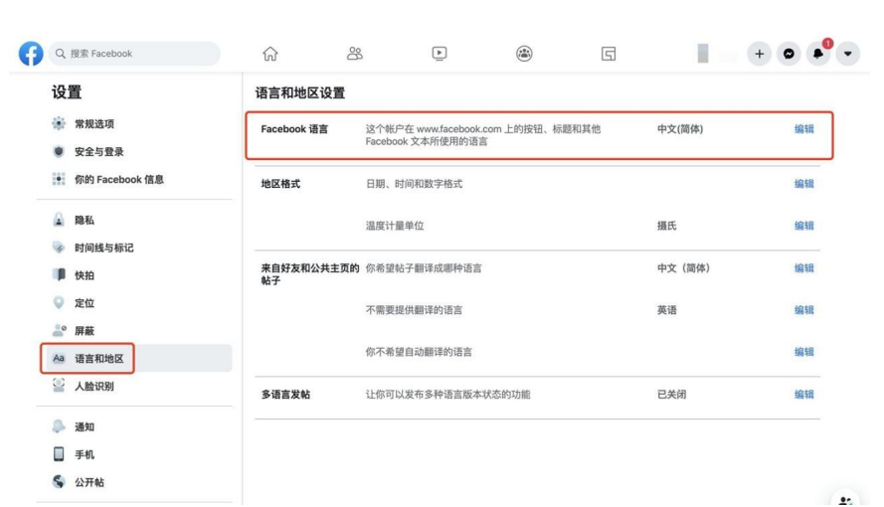Click the 多语言发帖 row label
The width and height of the screenshot is (884, 507).
click(x=285, y=395)
